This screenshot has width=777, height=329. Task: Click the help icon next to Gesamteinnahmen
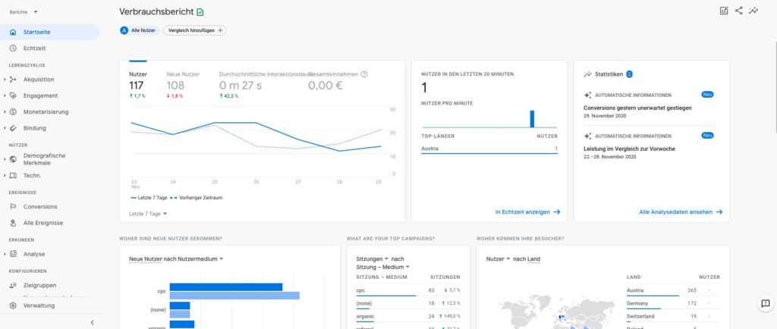click(x=364, y=74)
